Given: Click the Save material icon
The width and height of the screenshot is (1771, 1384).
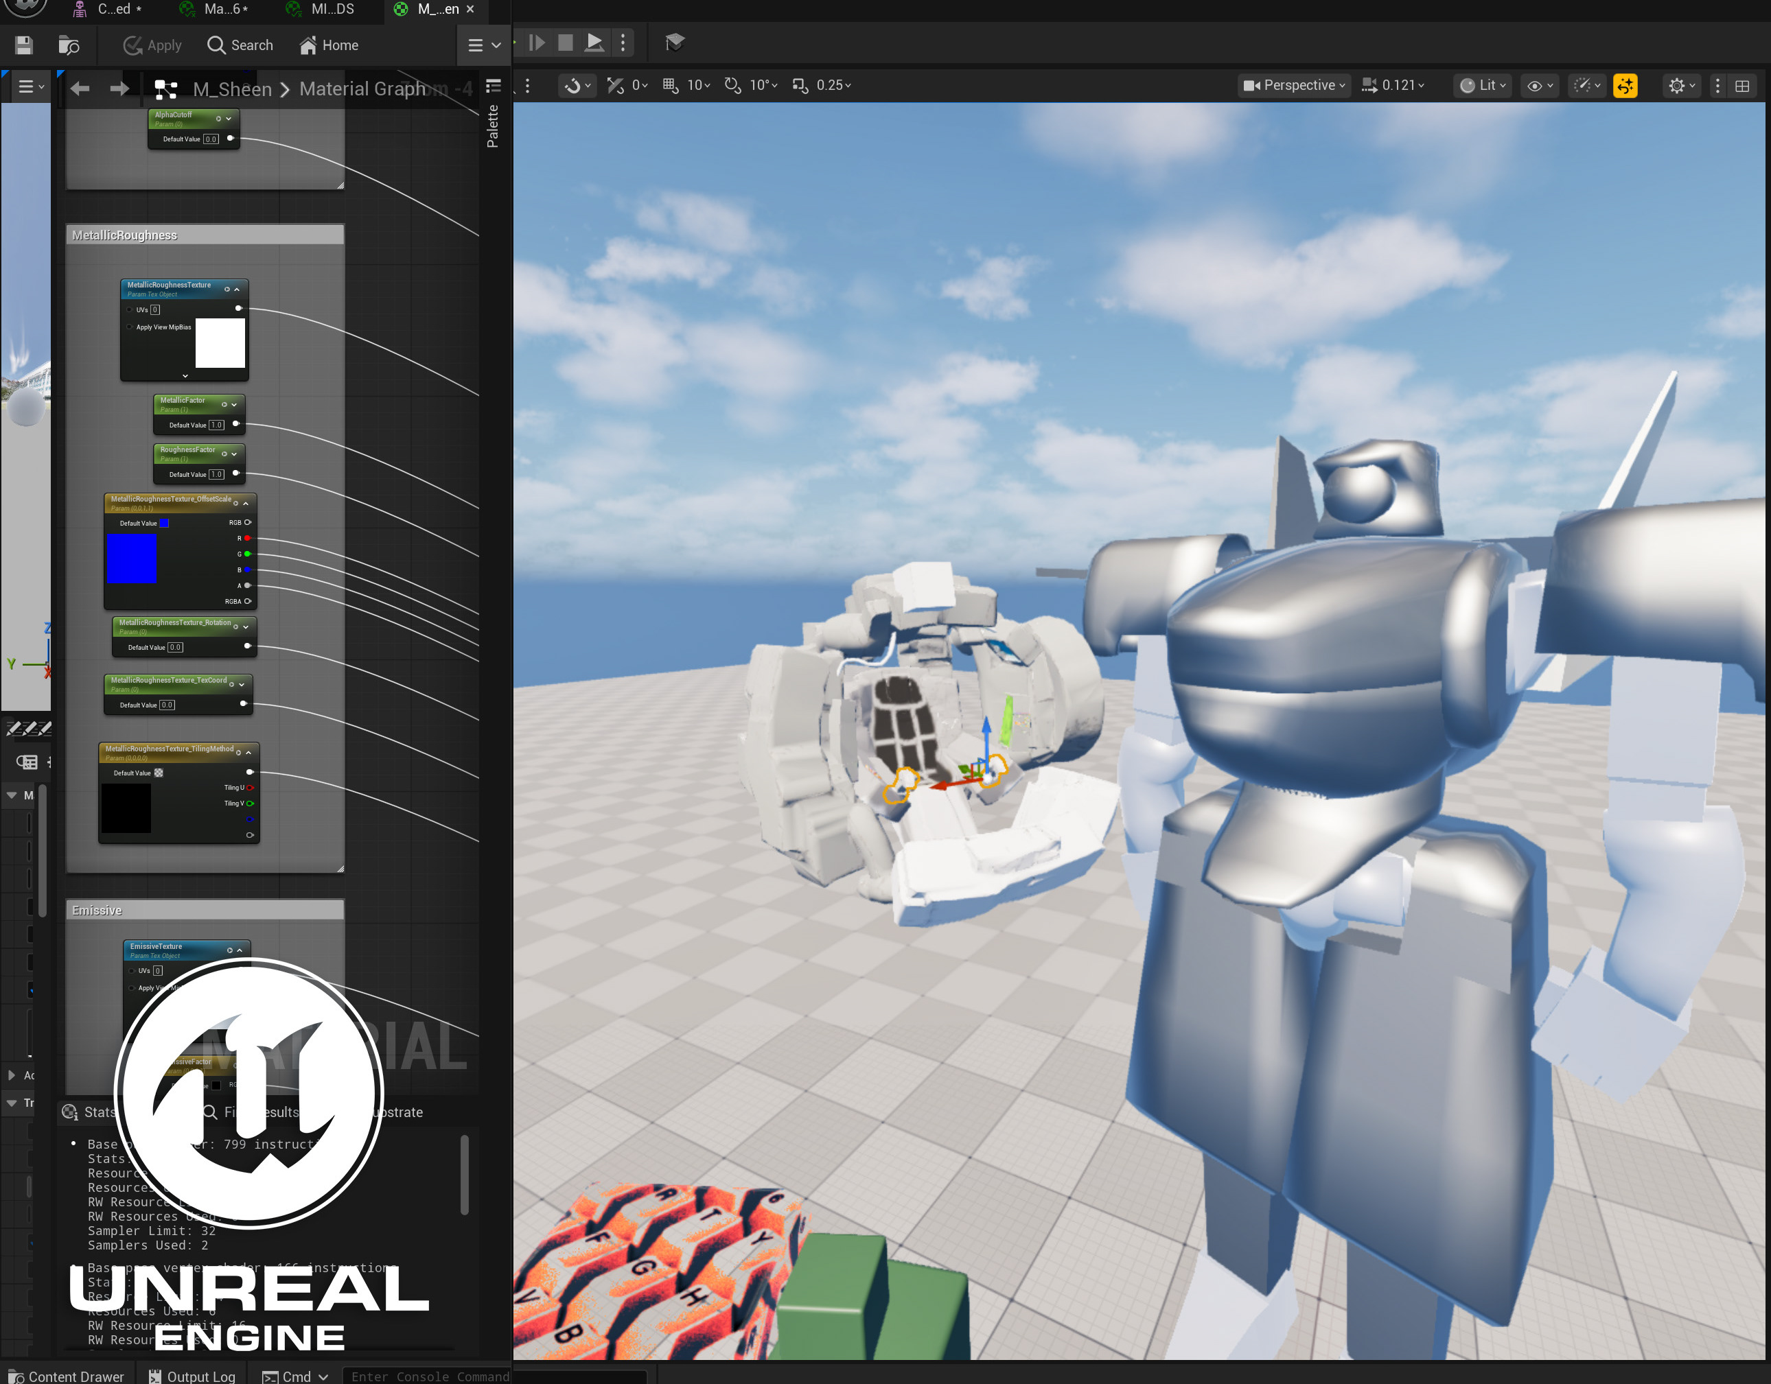Looking at the screenshot, I should pos(23,45).
